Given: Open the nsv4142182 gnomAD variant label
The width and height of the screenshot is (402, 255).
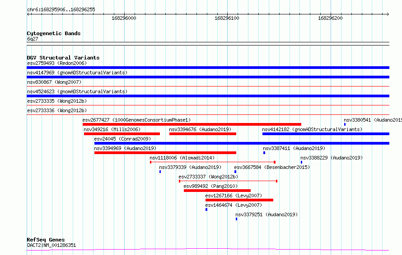Looking at the screenshot, I should pyautogui.click(x=312, y=129).
